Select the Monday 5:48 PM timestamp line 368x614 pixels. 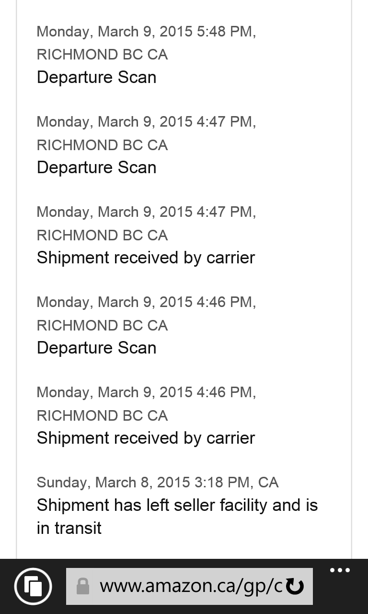[x=146, y=32]
